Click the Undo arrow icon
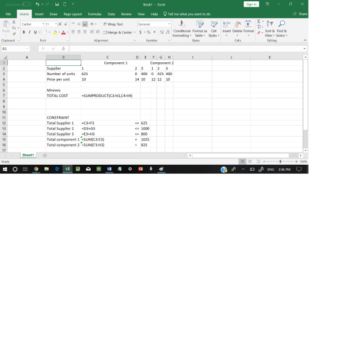The image size is (341, 341). [x=38, y=4]
